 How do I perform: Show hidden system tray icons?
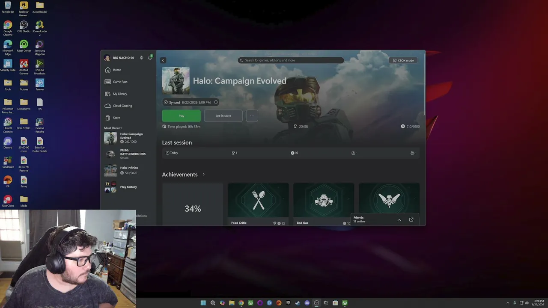pos(508,303)
